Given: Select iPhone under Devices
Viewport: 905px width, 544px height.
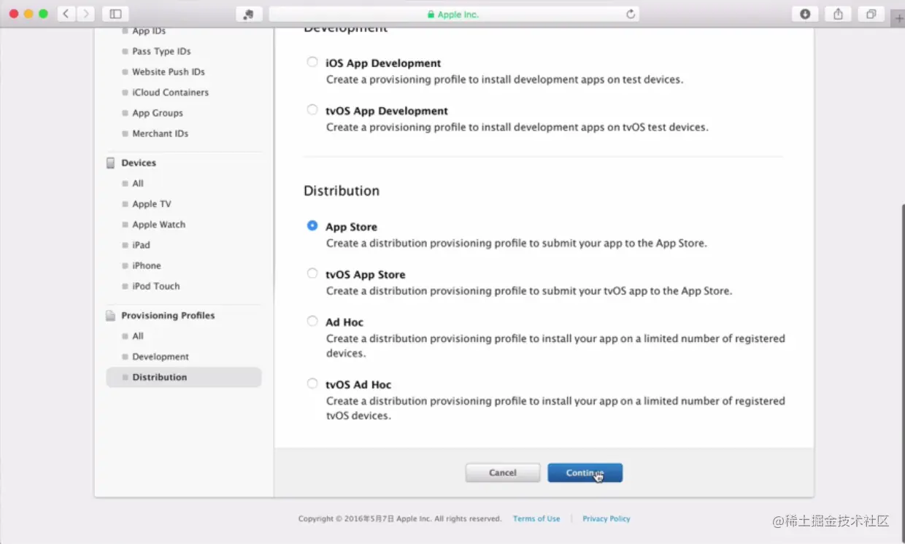Looking at the screenshot, I should 147,265.
